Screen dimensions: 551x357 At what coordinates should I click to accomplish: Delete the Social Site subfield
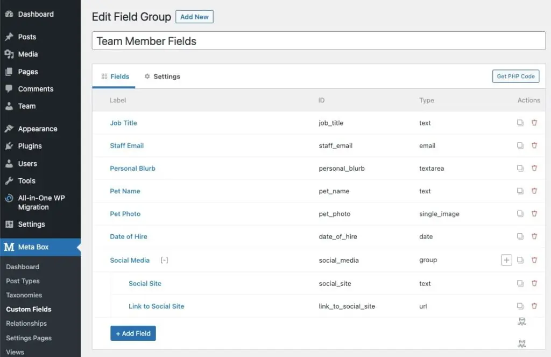coord(534,283)
